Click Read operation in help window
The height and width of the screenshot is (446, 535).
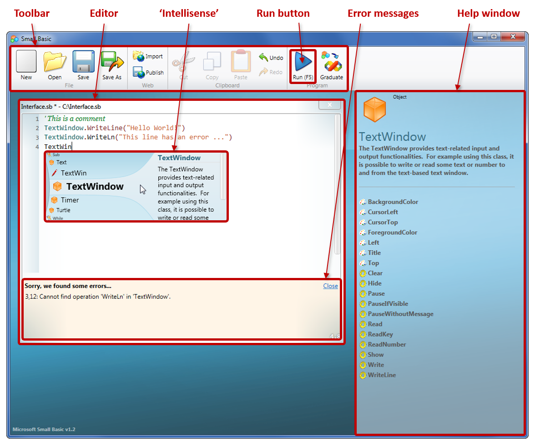point(371,324)
